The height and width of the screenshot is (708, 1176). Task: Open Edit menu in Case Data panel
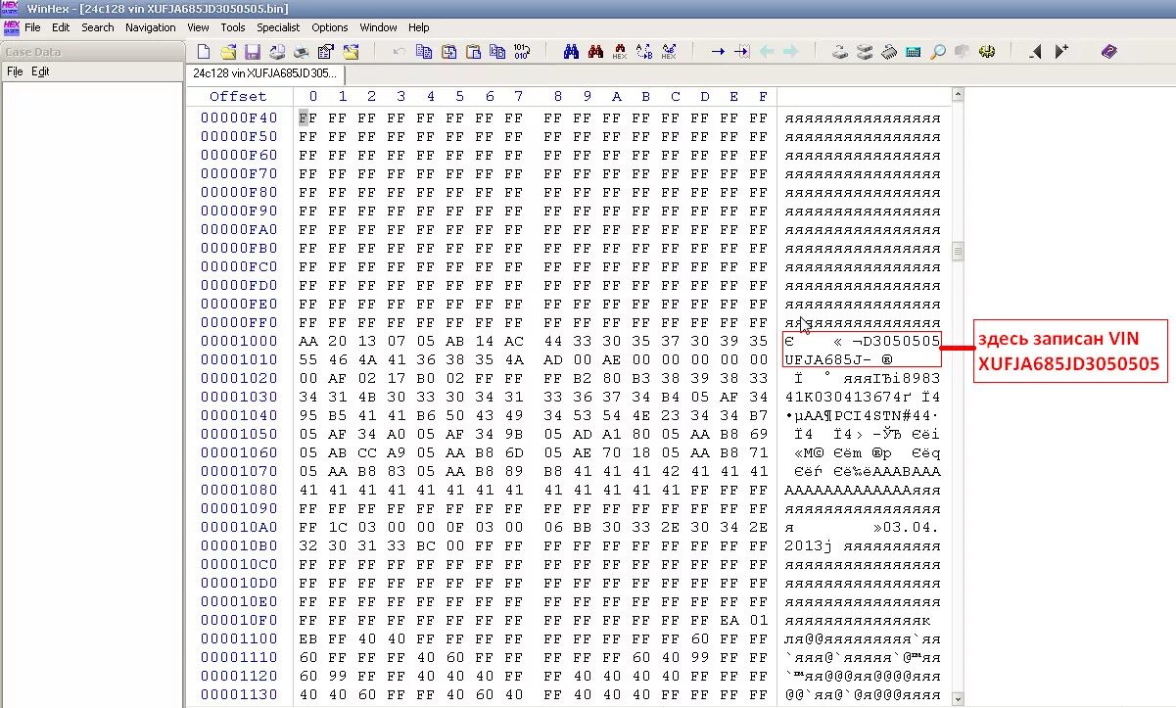40,71
